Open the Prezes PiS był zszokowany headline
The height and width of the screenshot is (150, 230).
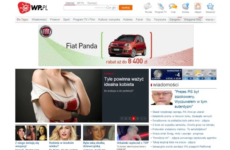pos(191,99)
